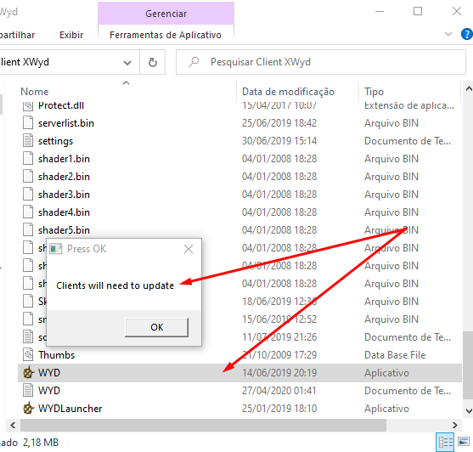The height and width of the screenshot is (452, 473).
Task: Select the WYDLauncher application icon
Action: point(28,409)
